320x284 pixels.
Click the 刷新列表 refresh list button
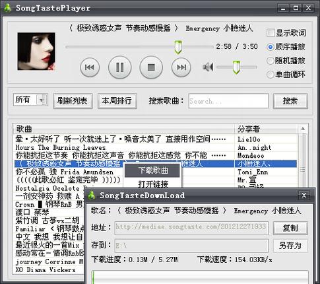tap(73, 101)
